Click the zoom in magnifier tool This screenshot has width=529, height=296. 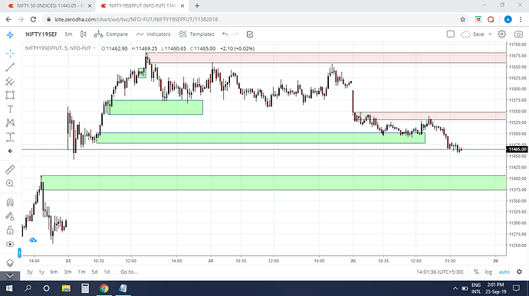point(10,184)
